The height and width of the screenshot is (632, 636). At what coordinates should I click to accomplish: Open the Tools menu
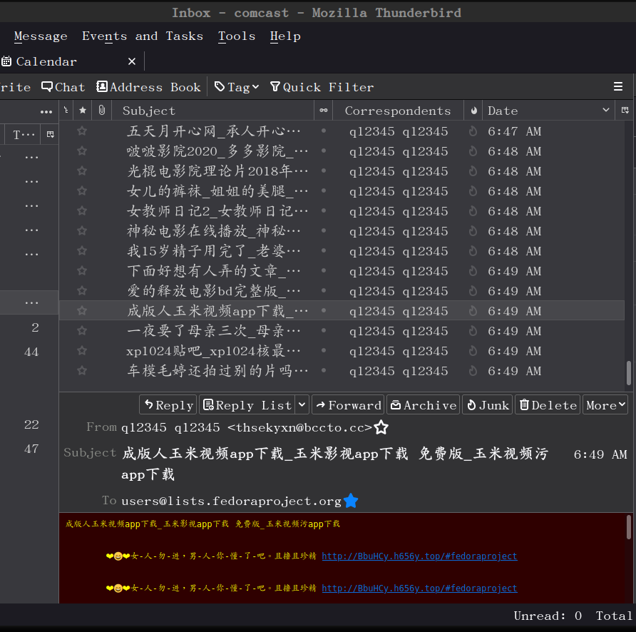click(x=237, y=36)
